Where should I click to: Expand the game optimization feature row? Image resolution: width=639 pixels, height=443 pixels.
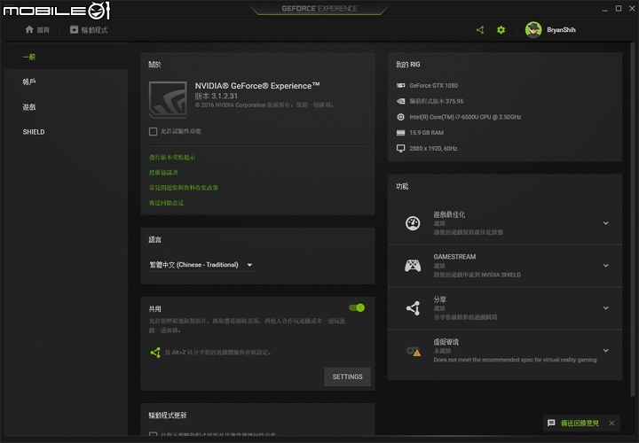click(x=606, y=223)
